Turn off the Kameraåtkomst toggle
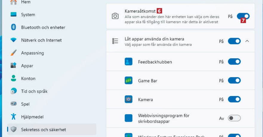Screen dimensions: 263x137 [243, 16]
